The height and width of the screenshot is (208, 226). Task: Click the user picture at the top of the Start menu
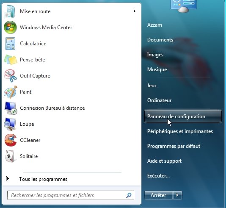(x=183, y=6)
